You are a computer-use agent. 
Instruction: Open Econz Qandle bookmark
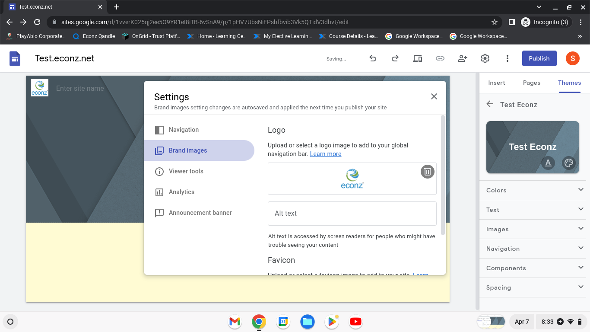pos(94,36)
